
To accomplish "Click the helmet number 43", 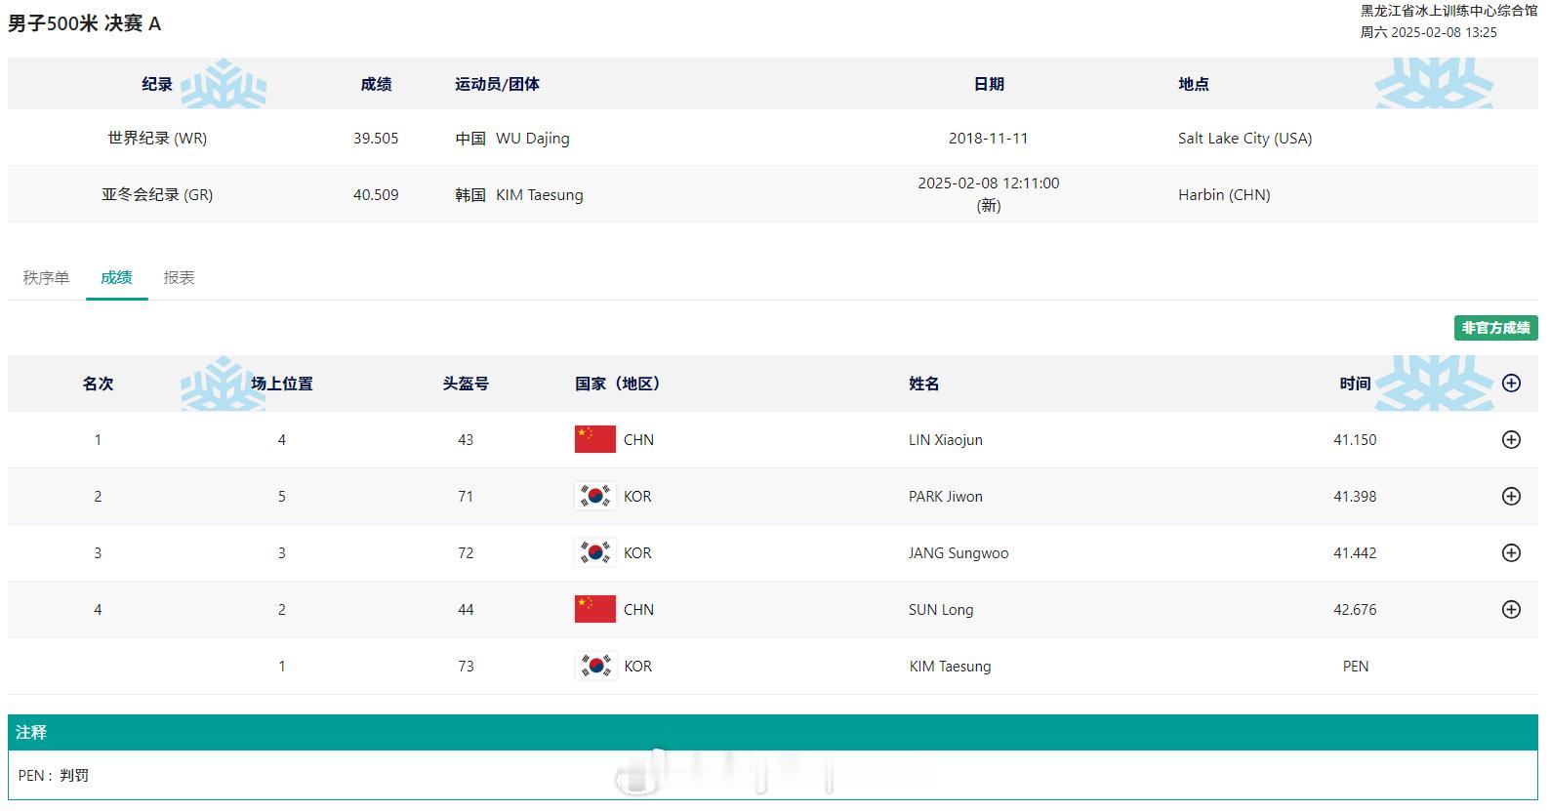I will (x=466, y=440).
